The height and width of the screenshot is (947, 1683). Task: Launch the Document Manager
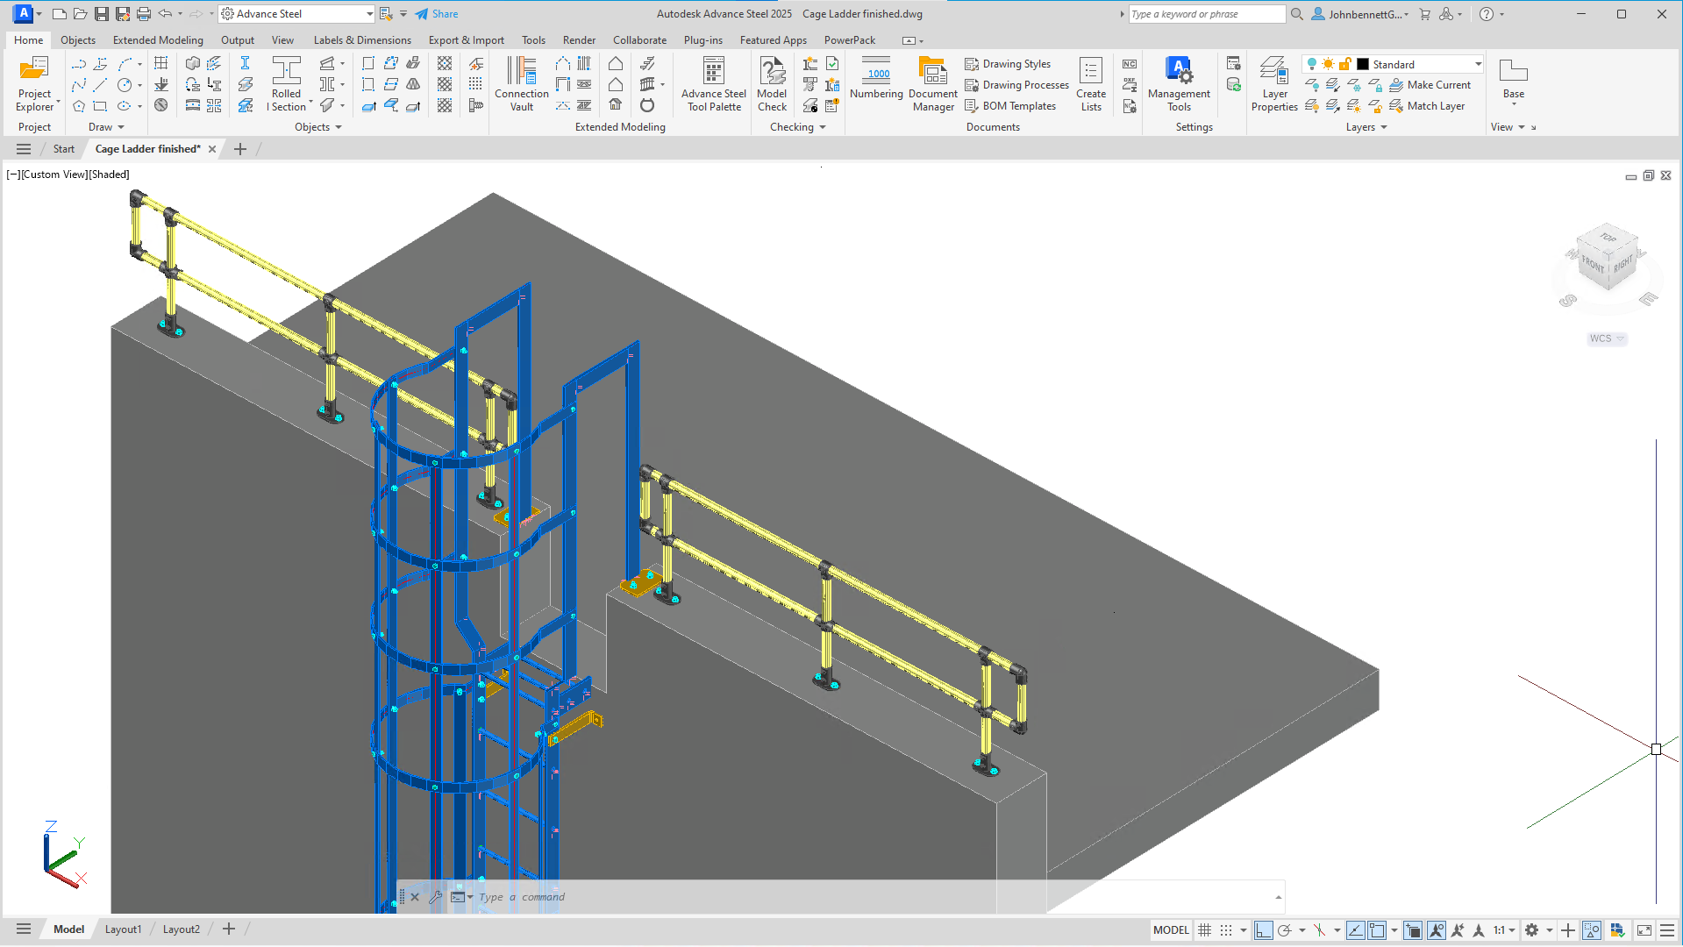click(933, 84)
